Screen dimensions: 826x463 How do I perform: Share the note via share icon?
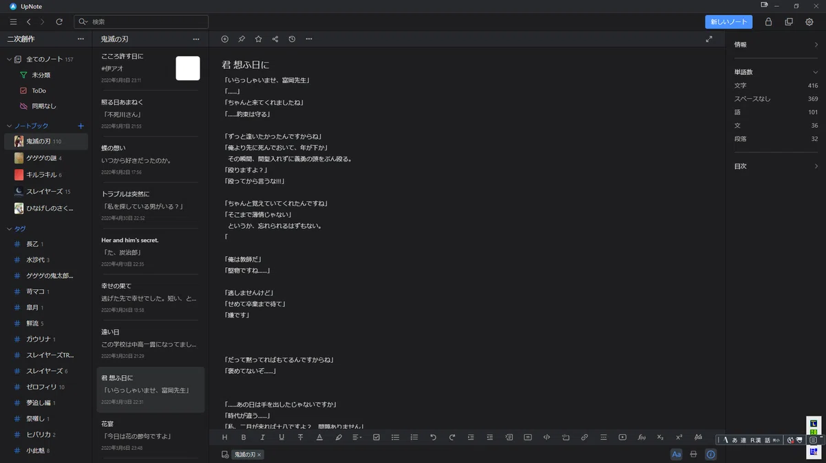(x=275, y=39)
